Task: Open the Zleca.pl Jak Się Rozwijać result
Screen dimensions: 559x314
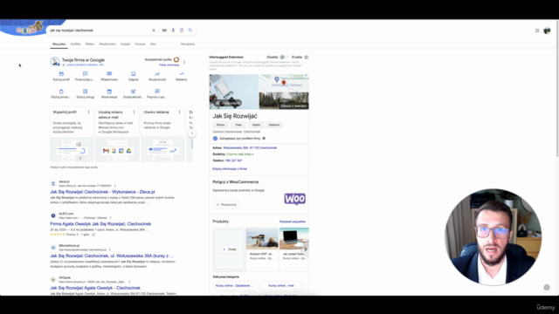Action: coord(102,192)
